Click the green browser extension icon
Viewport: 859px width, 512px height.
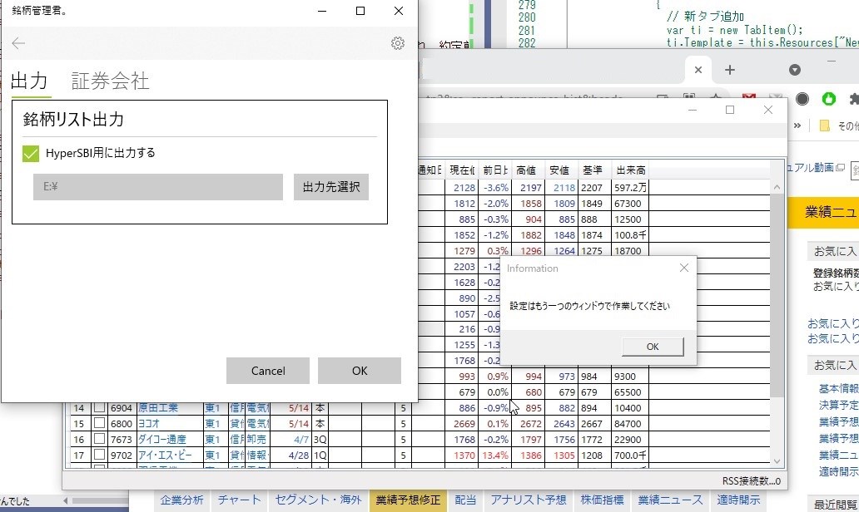point(829,99)
